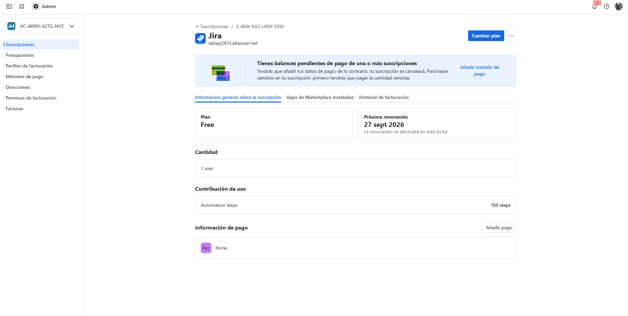628x316 pixels.
Task: Select the Información general sobre la suscripción tab
Action: click(x=238, y=97)
